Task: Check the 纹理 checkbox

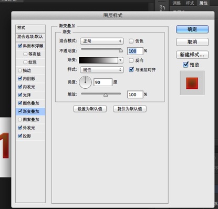Action: [x=25, y=62]
